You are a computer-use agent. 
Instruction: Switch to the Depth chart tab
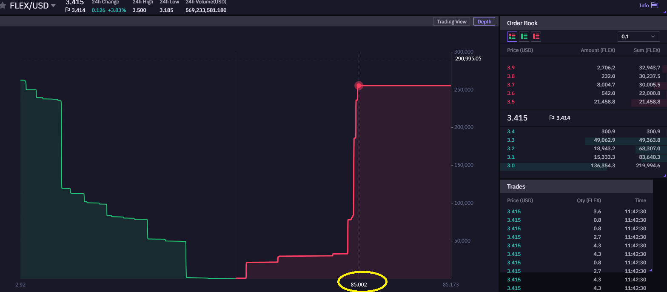[x=484, y=22]
